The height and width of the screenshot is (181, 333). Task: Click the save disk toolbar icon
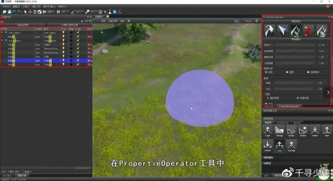10,12
